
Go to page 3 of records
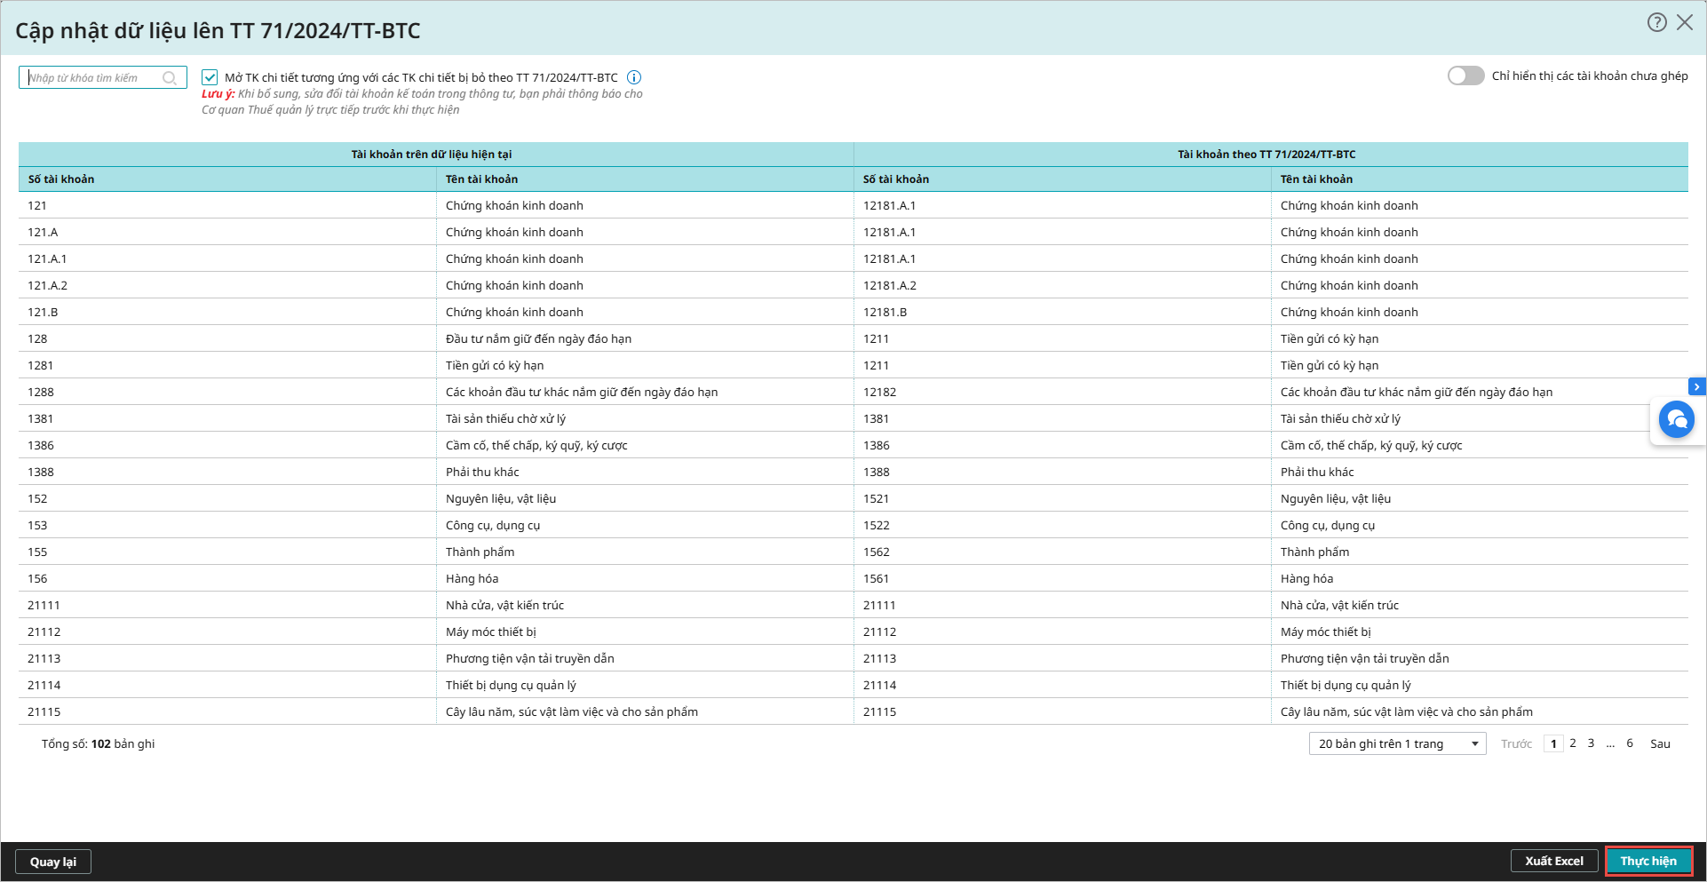[1591, 743]
